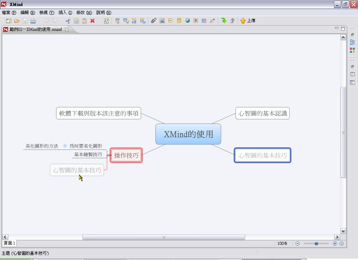Viewport: 358px width, 260px height.
Task: Select the blue-bordered 心智圖的基本技巧 topic
Action: click(263, 156)
